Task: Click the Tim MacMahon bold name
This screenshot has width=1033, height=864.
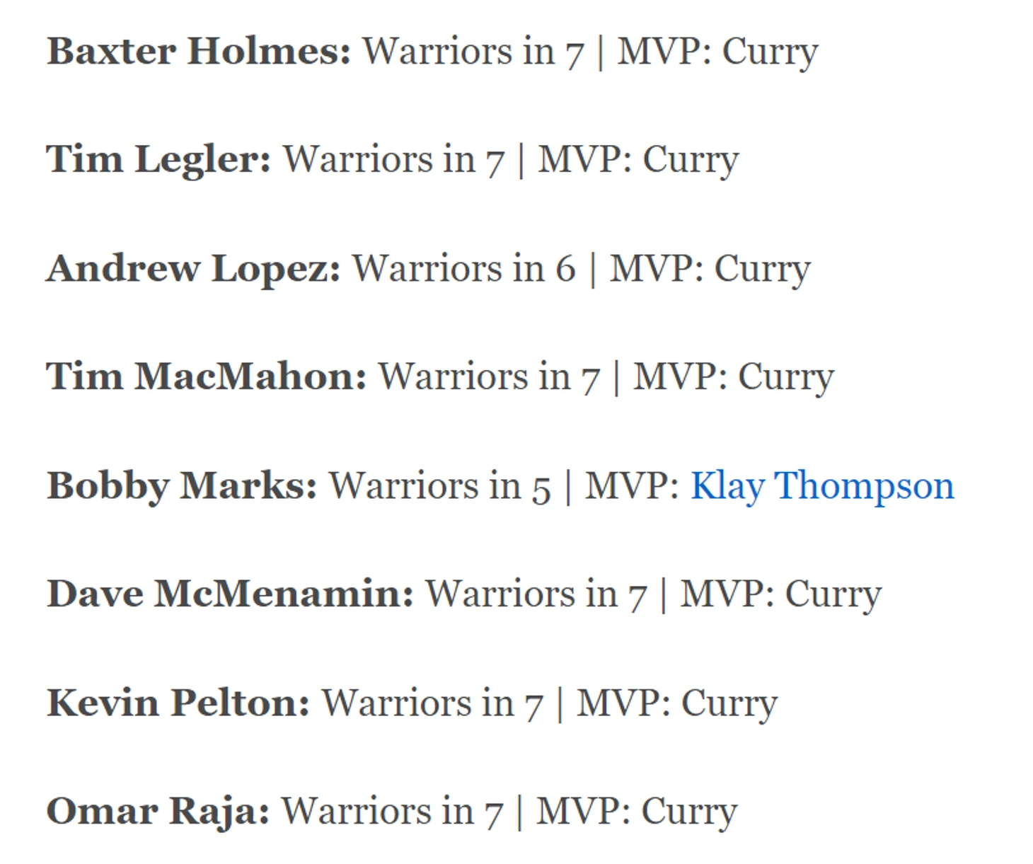Action: pyautogui.click(x=206, y=376)
